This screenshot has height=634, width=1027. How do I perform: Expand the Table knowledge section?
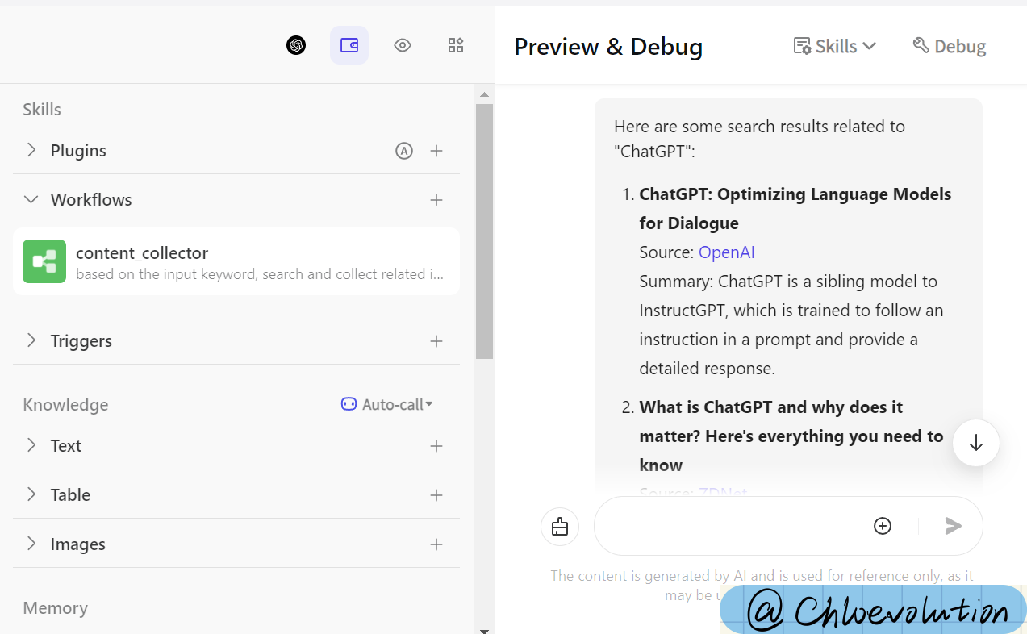pos(31,494)
